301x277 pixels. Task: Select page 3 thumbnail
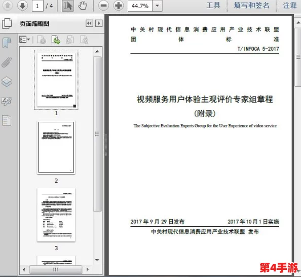coord(56,215)
